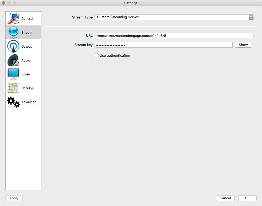Viewport: 262px width, 206px height.
Task: Cancel the settings dialog
Action: click(225, 198)
